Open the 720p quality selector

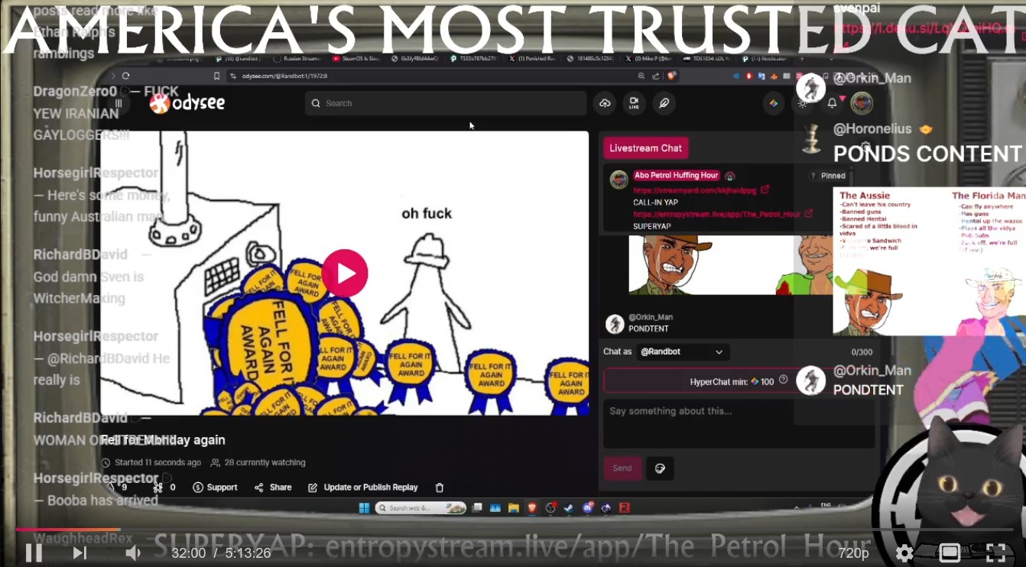853,552
